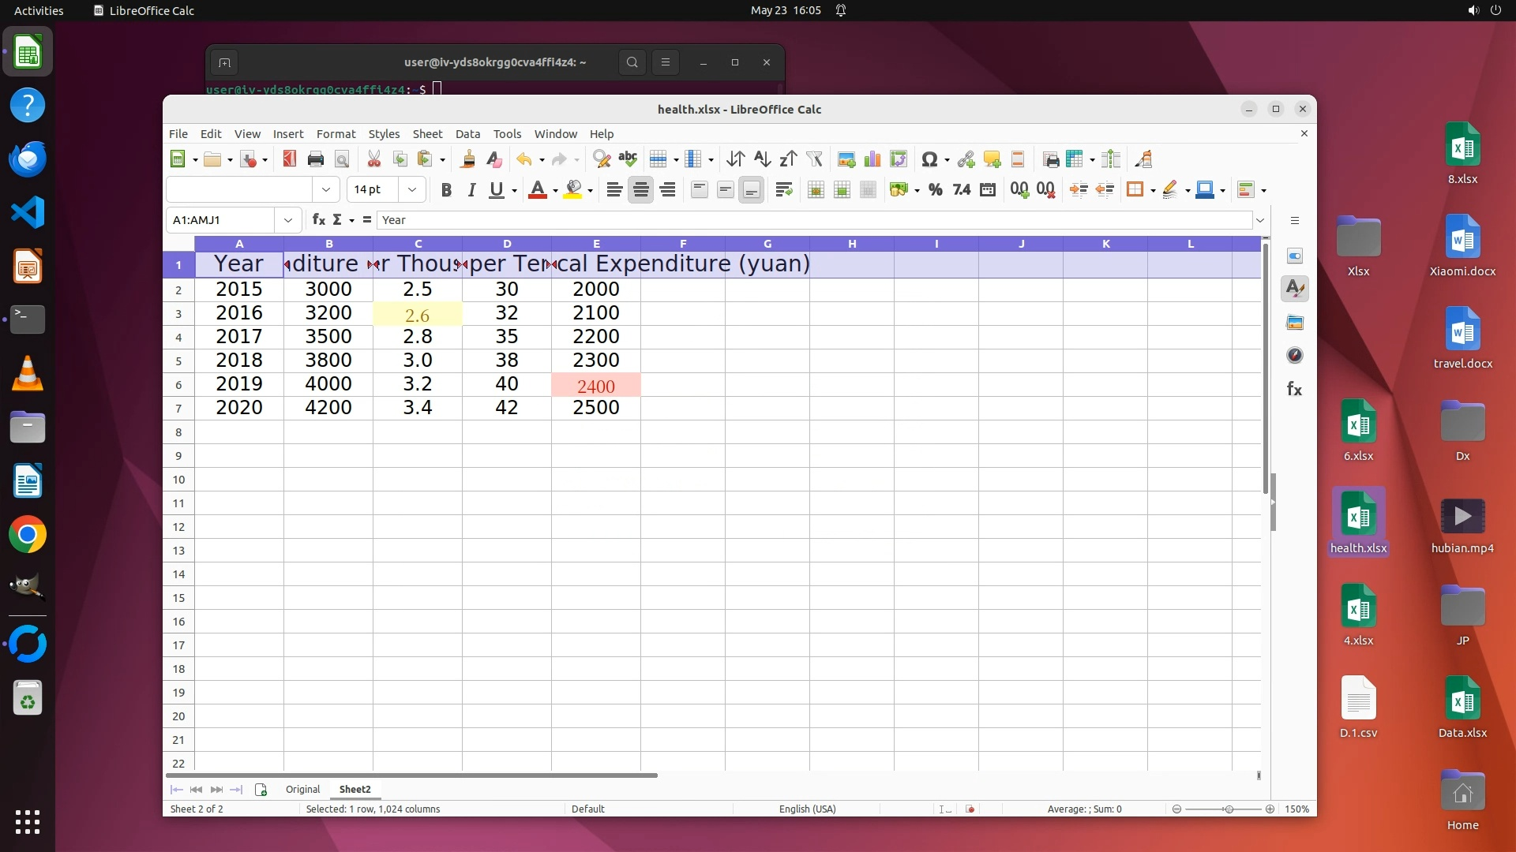
Task: Open the sidebar Navigator compass icon
Action: [x=1295, y=356]
